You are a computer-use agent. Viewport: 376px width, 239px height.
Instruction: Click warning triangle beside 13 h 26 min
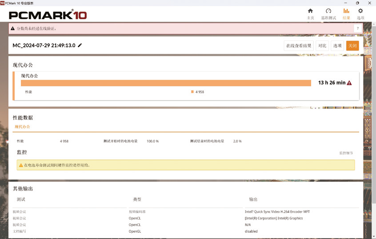click(349, 83)
